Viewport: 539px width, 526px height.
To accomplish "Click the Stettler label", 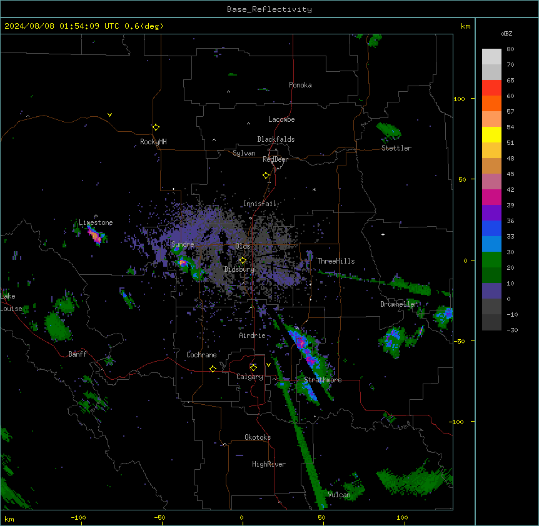I will 396,148.
